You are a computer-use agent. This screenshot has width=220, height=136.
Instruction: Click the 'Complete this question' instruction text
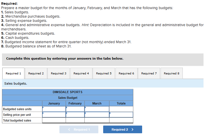point(65,58)
